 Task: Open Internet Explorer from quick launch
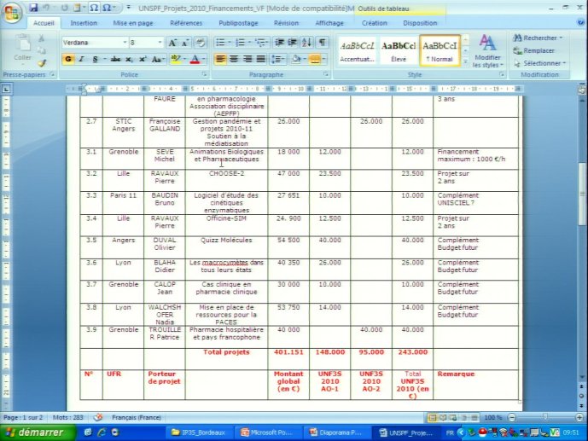[102, 432]
